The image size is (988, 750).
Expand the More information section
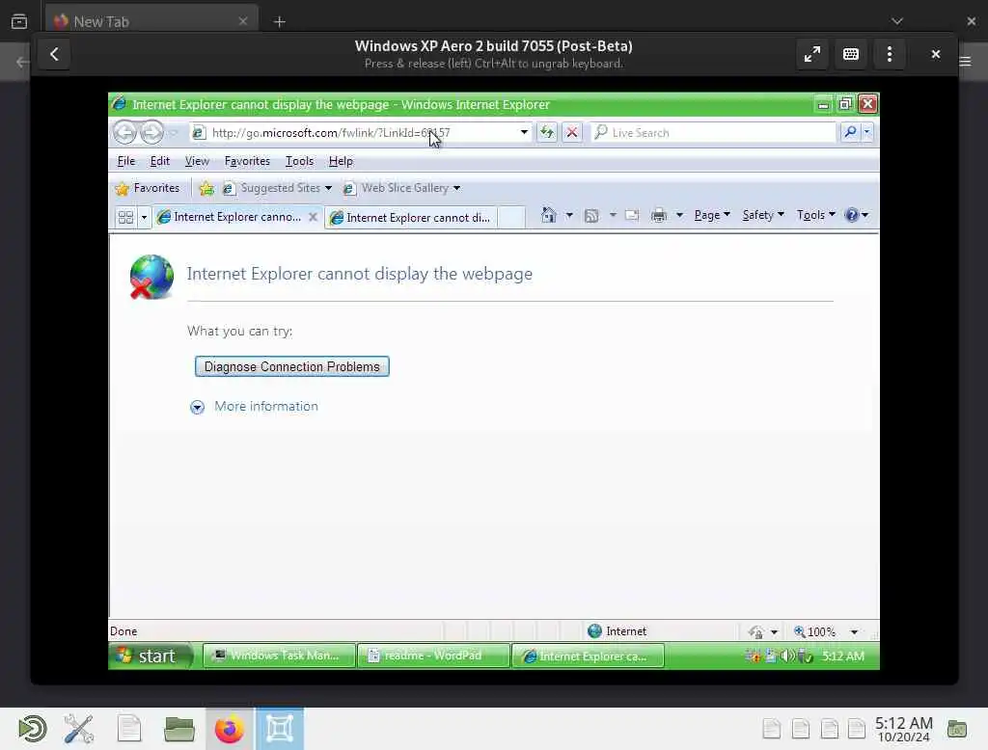pyautogui.click(x=254, y=407)
